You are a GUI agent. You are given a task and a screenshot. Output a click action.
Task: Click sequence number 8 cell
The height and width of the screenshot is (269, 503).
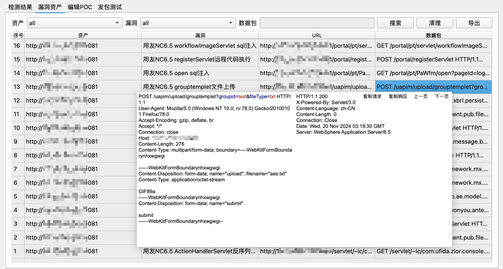click(x=18, y=155)
